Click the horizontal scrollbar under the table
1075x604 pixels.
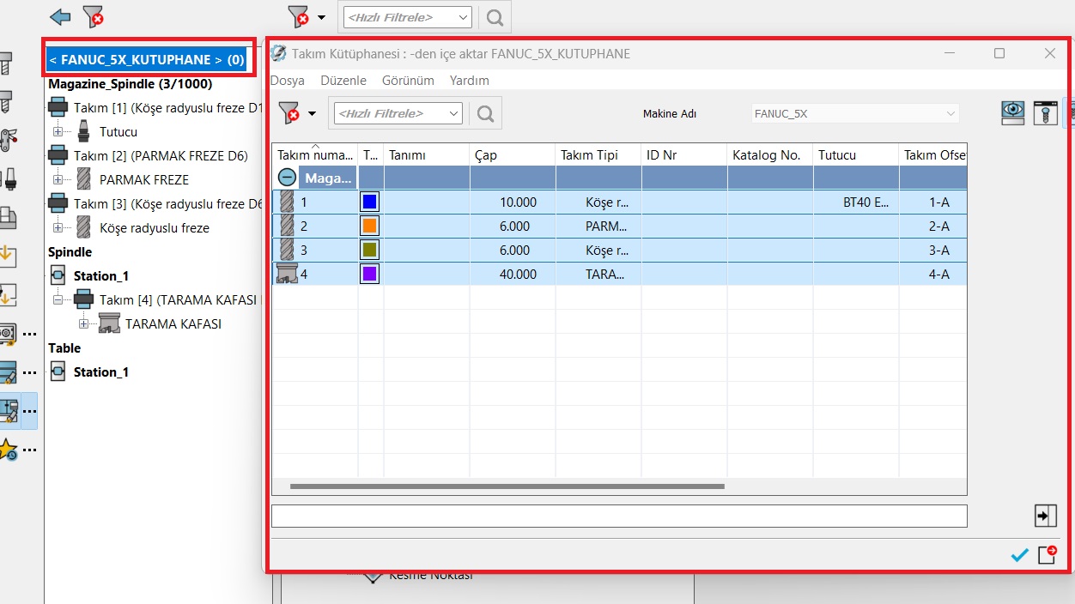[507, 486]
